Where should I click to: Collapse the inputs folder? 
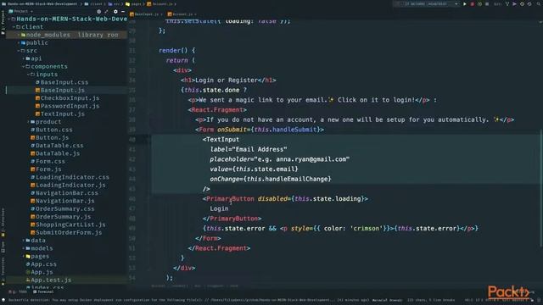click(x=28, y=75)
